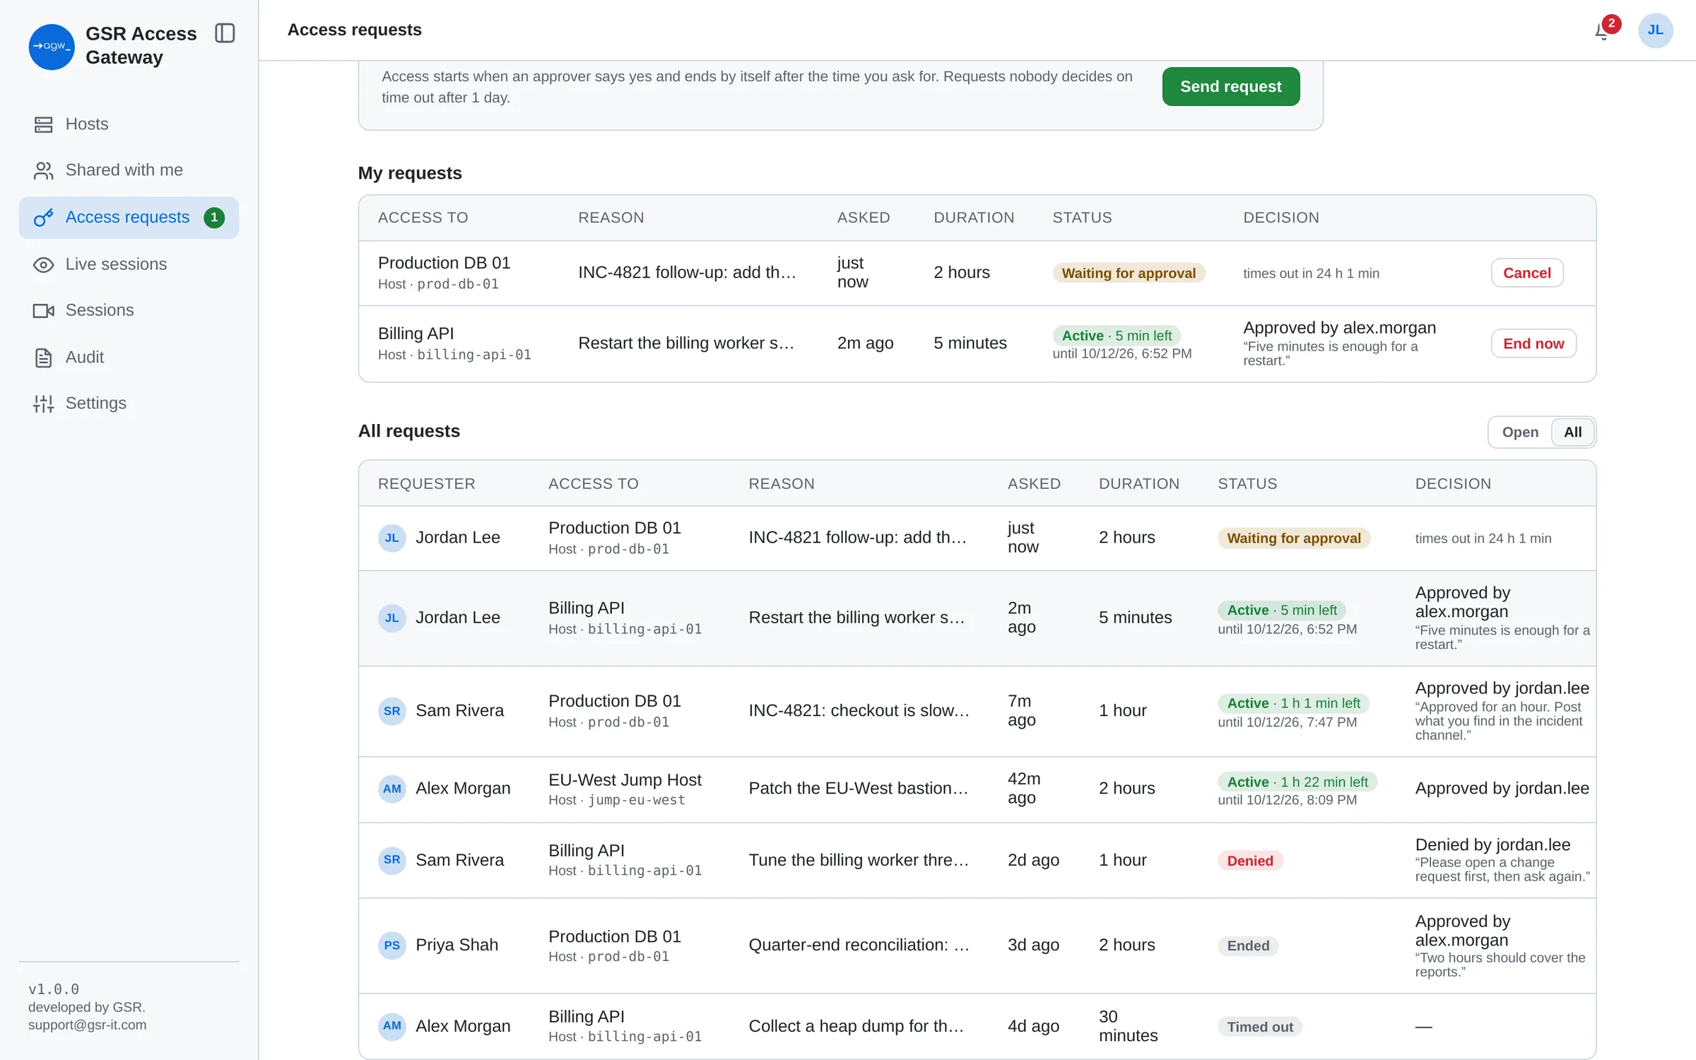Image resolution: width=1696 pixels, height=1060 pixels.
Task: Click the Timed out status badge
Action: click(1259, 1027)
